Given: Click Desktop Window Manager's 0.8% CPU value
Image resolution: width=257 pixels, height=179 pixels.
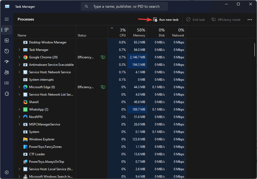Looking at the screenshot, I should pos(122,42).
